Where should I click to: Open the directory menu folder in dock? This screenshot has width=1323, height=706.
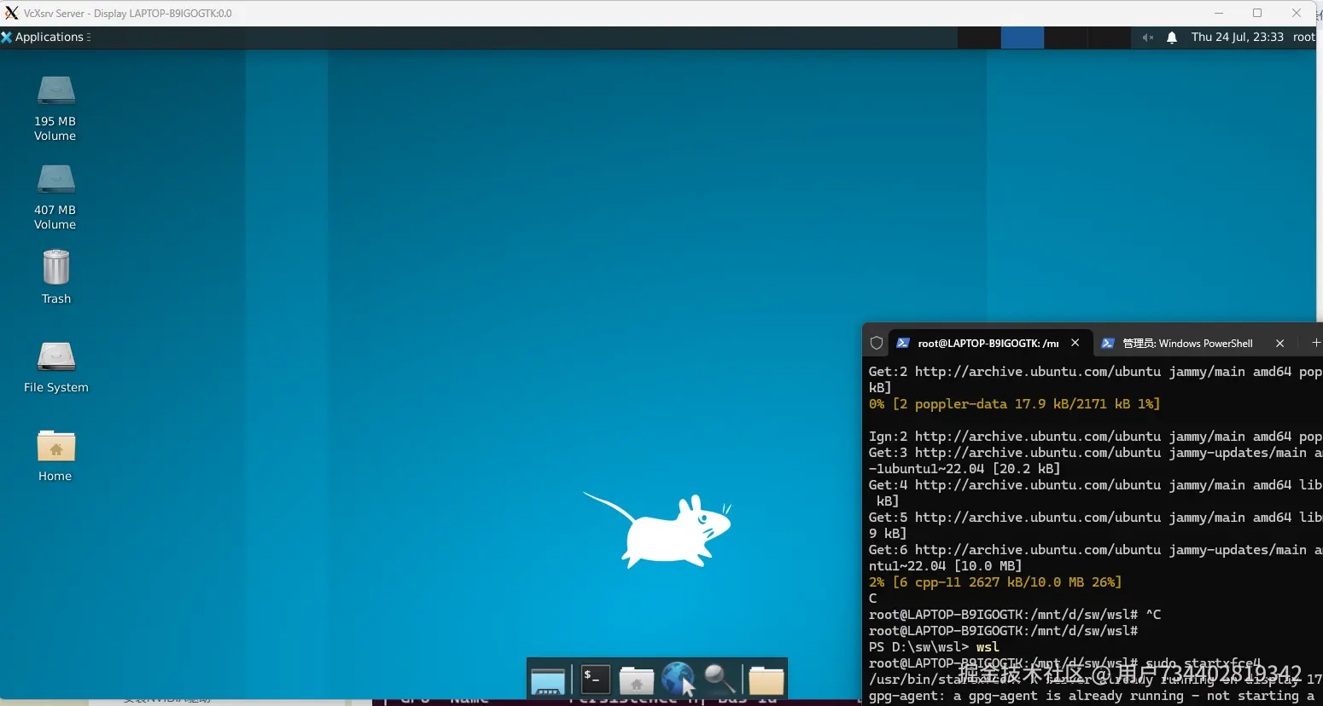(x=766, y=680)
